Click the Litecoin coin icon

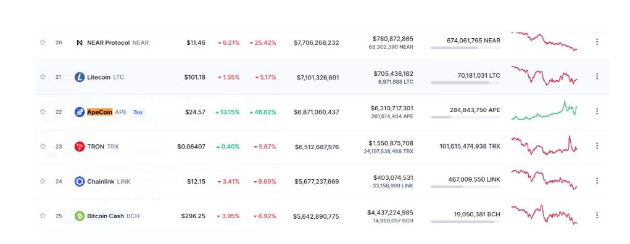click(80, 77)
